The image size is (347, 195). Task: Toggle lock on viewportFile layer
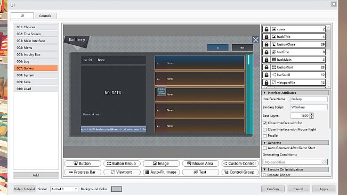point(267,83)
